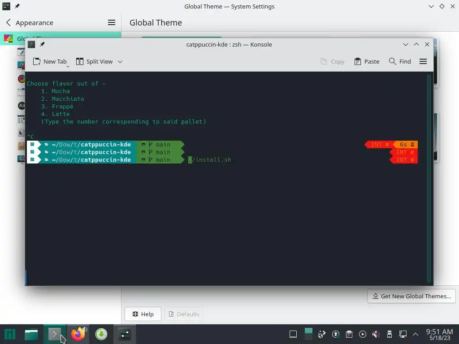
Task: Expand the New Tab profile dropdown arrow
Action: click(x=68, y=66)
